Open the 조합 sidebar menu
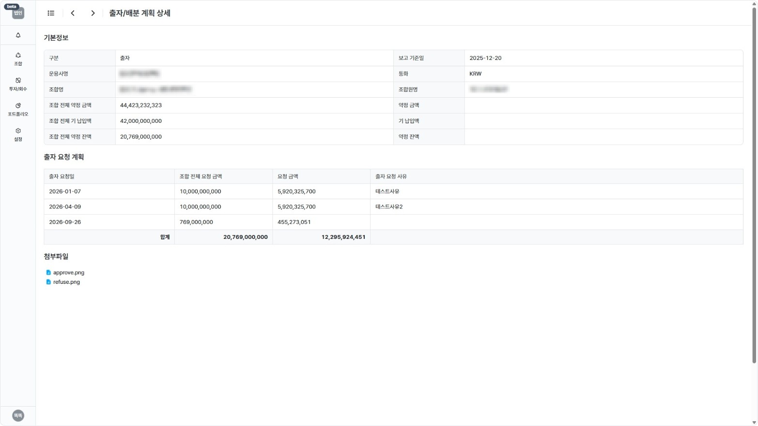The image size is (758, 426). [18, 59]
